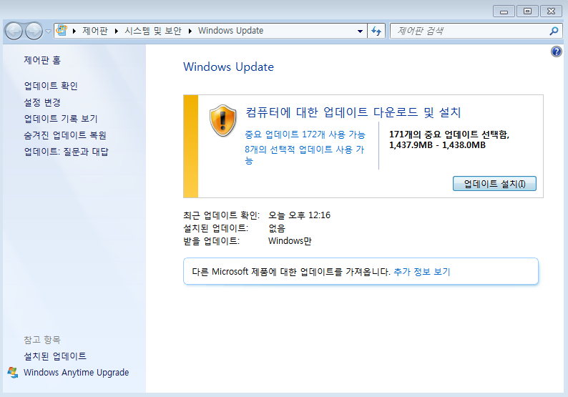Image resolution: width=568 pixels, height=397 pixels.
Task: Click the Windows만 value
Action: click(290, 241)
